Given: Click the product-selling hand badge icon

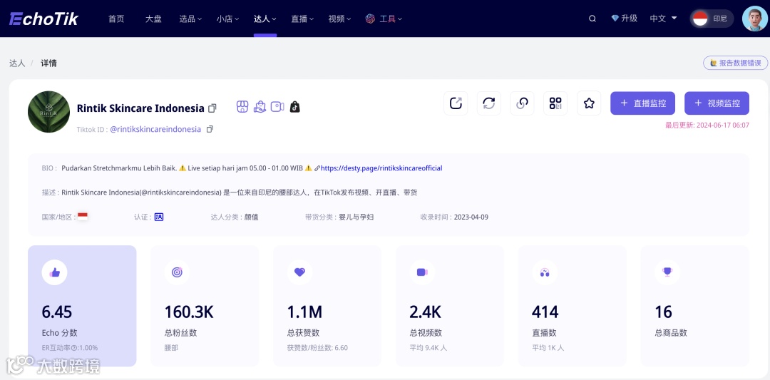Looking at the screenshot, I should point(260,106).
